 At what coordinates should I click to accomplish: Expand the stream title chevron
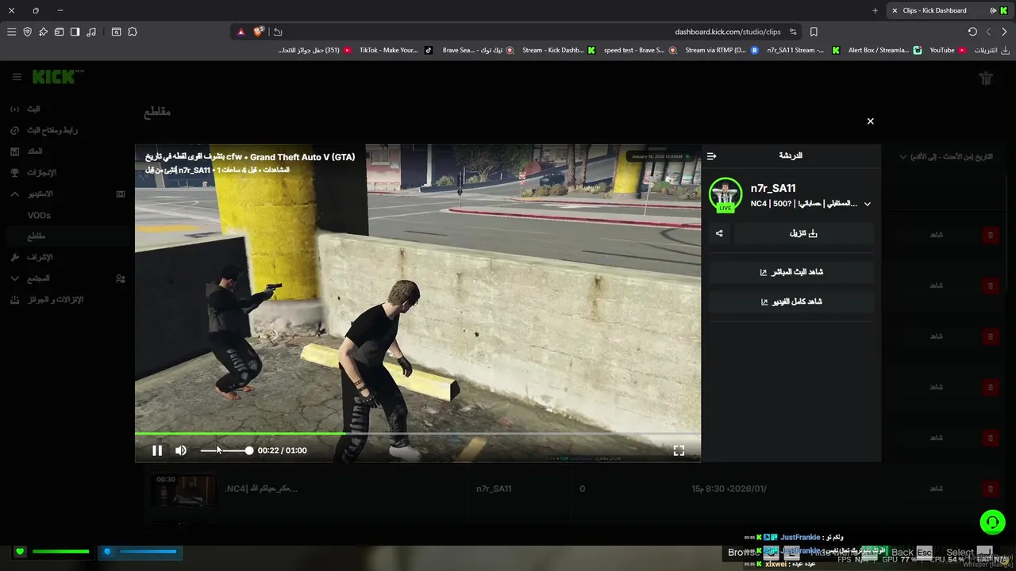[x=867, y=204]
